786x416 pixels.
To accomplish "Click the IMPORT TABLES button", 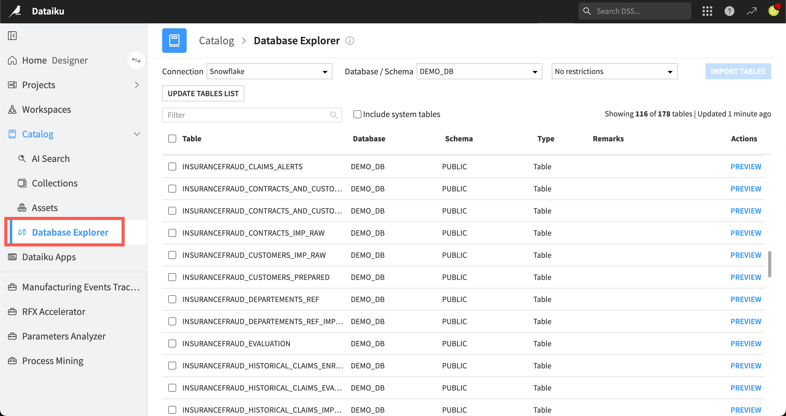I will point(738,71).
